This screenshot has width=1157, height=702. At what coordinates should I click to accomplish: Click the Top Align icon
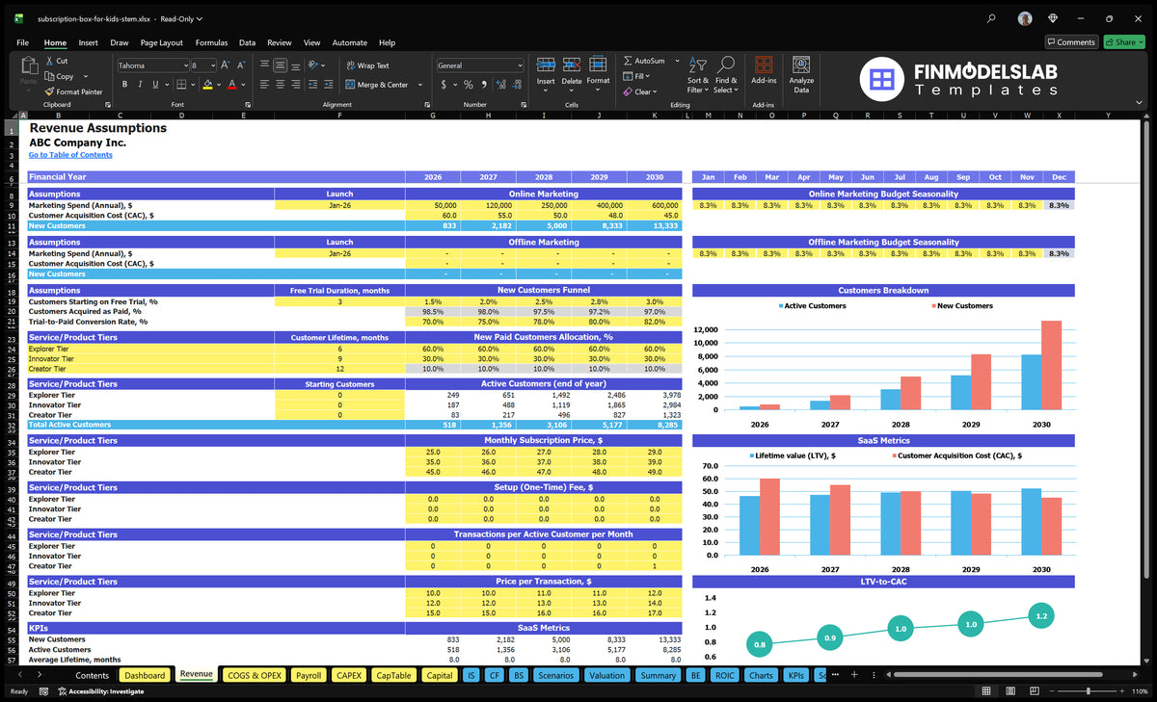click(264, 65)
